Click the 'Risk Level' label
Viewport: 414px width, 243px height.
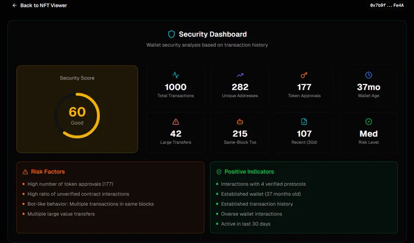click(x=368, y=142)
